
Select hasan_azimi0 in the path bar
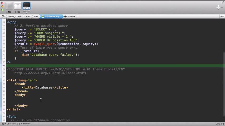coord(15,17)
